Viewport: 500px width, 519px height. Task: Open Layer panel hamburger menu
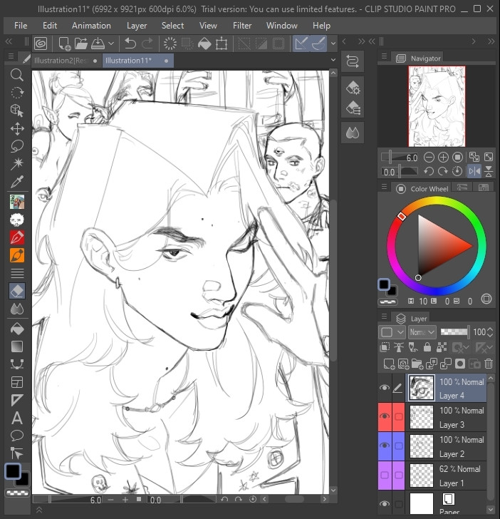coord(384,317)
